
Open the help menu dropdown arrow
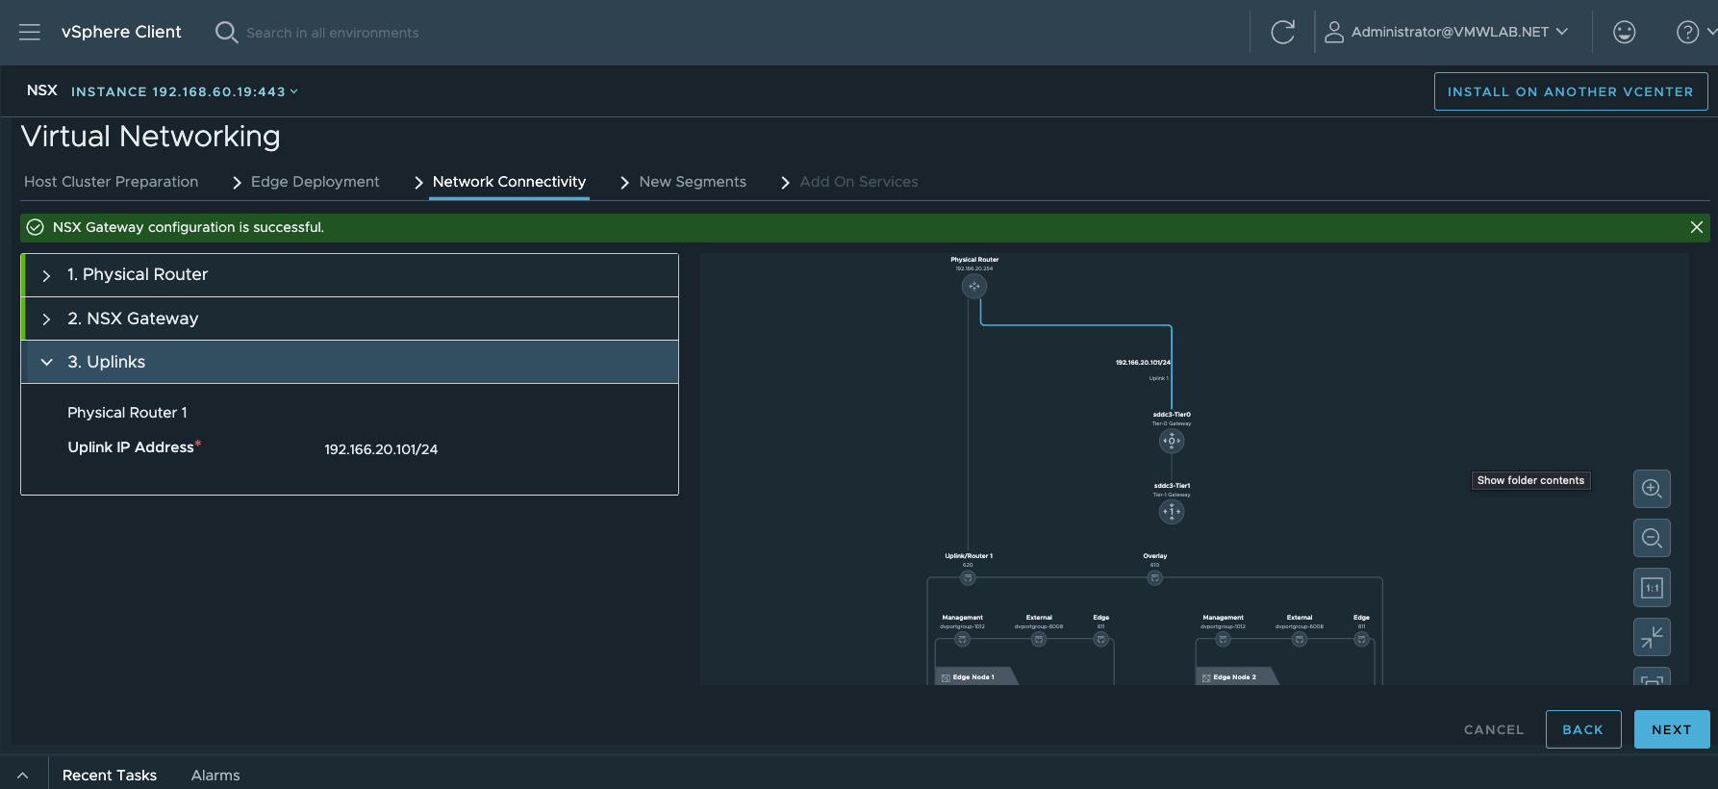coord(1711,32)
